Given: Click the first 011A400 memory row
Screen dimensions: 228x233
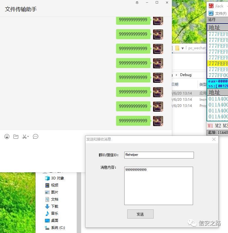Looking at the screenshot, I should click(x=218, y=99).
